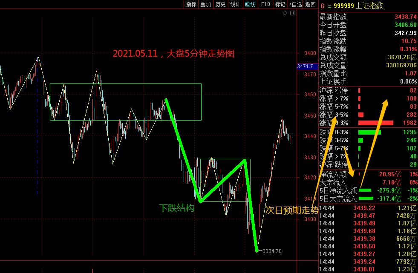This screenshot has height=273, width=418.
Task: Click 返回 to go back
Action: (x=311, y=4)
